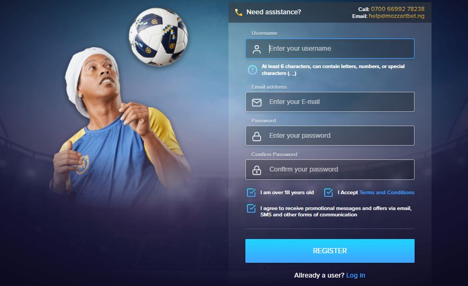The image size is (468, 286).
Task: Click the phone icon beside Need assistance
Action: tap(238, 12)
